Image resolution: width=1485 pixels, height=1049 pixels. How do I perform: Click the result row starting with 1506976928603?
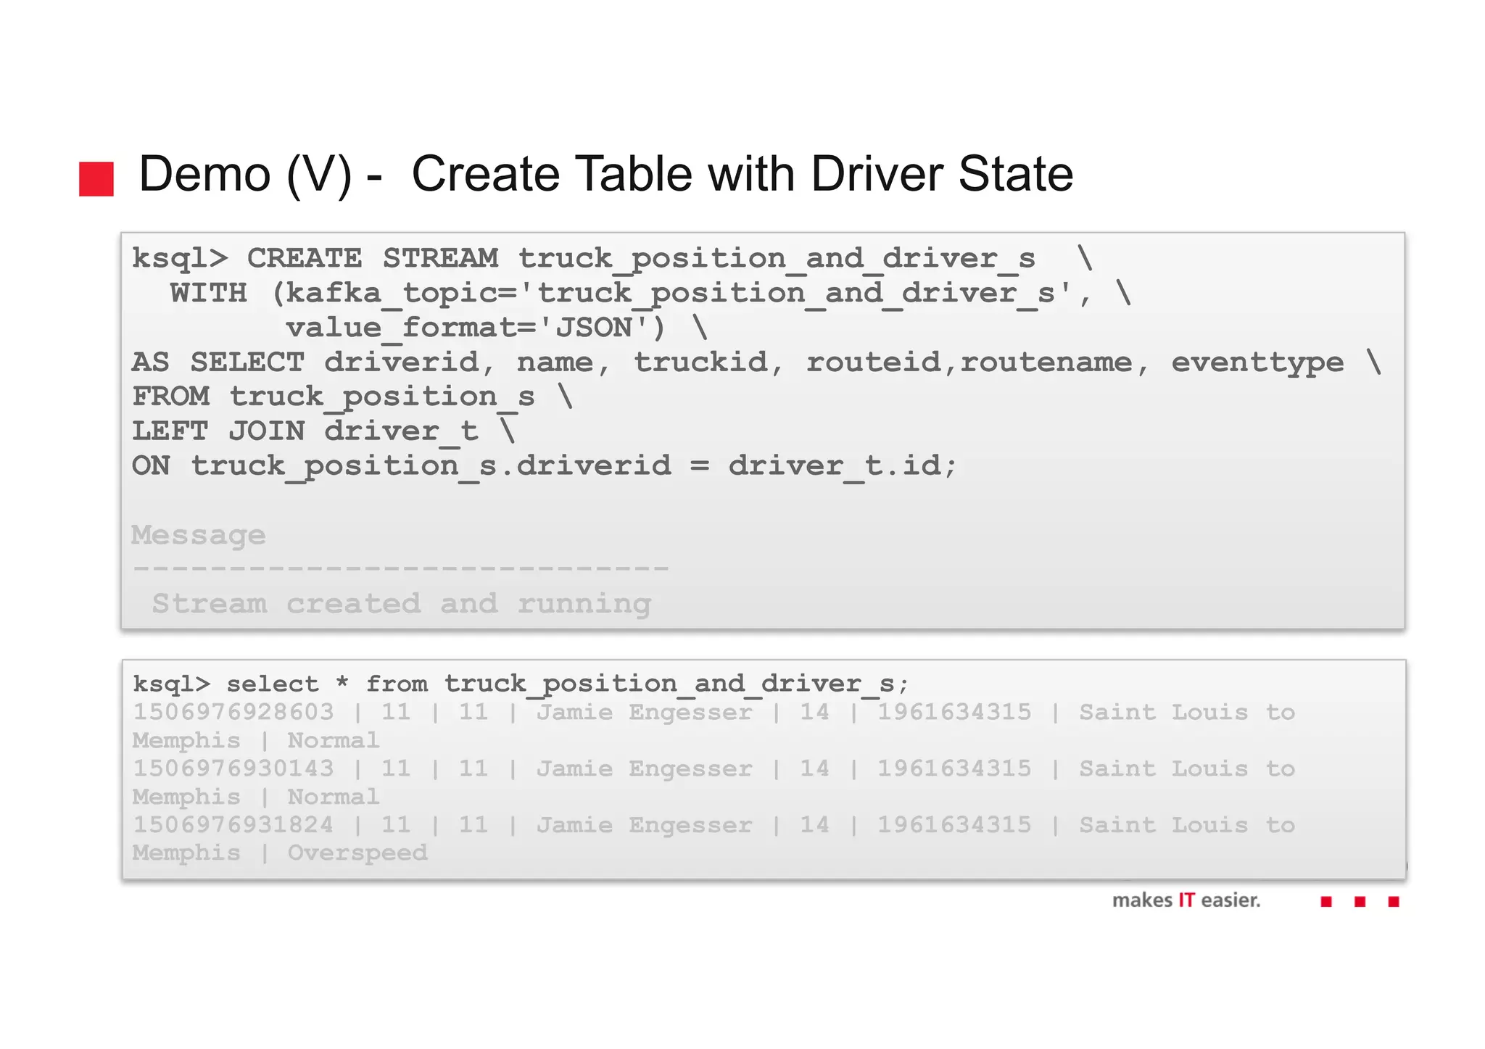[x=713, y=726]
